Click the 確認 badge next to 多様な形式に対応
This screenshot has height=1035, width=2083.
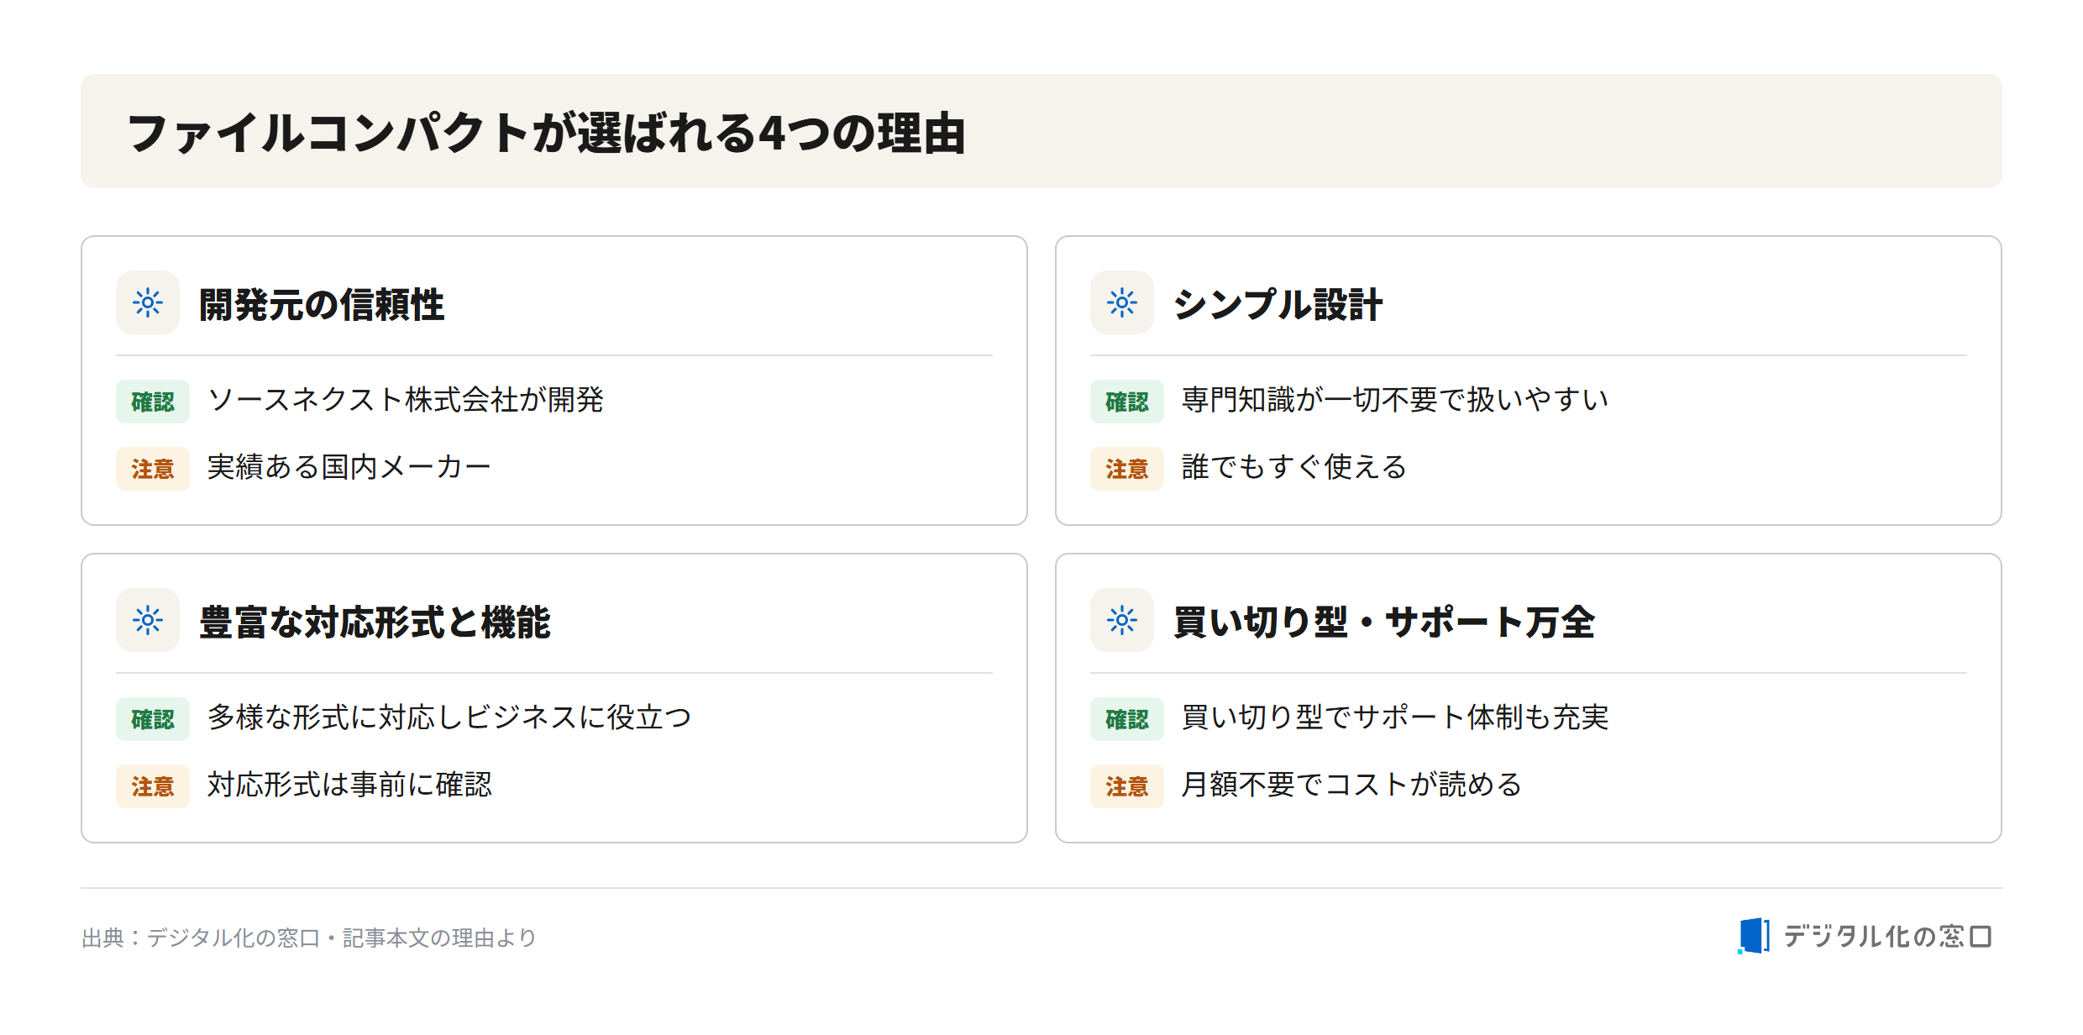[153, 719]
